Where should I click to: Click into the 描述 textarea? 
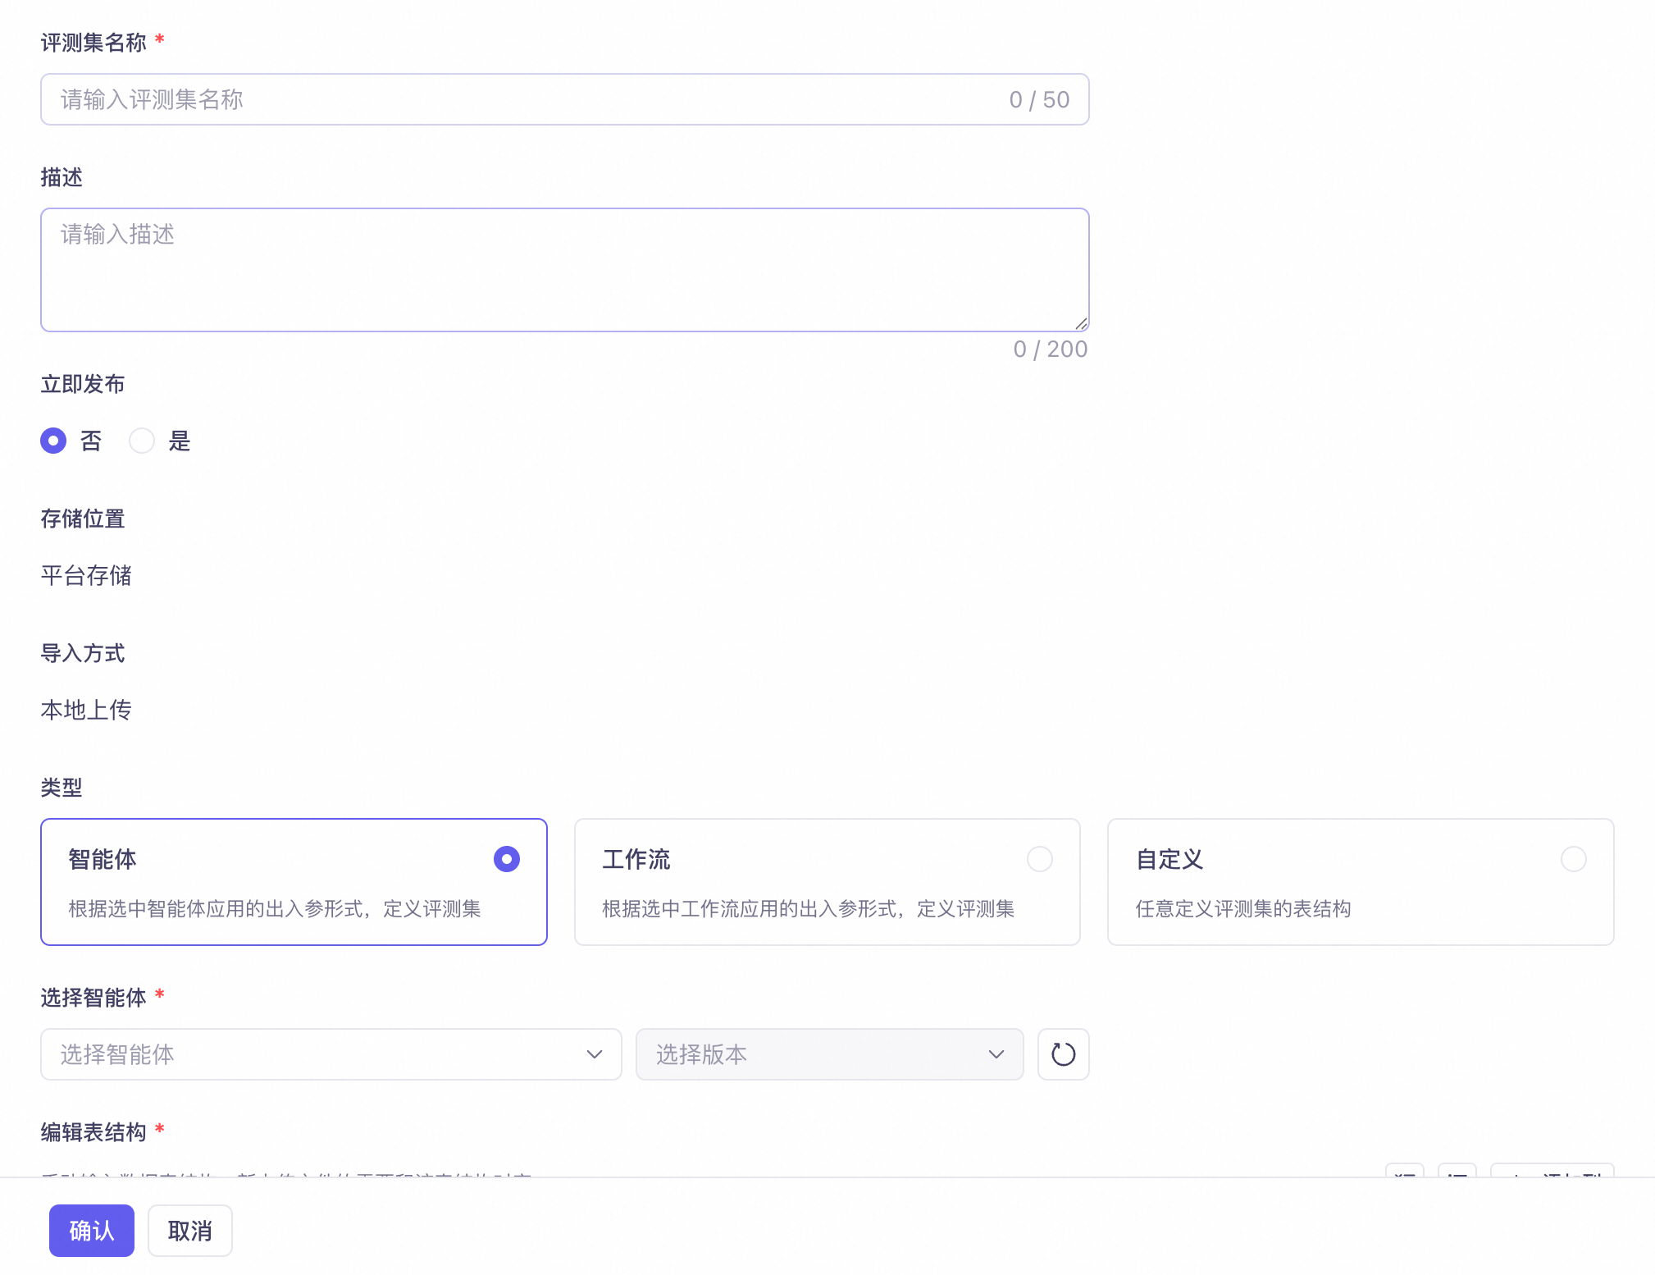[x=564, y=269]
